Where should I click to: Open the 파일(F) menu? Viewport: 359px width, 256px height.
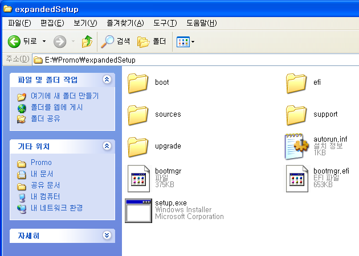(x=19, y=23)
